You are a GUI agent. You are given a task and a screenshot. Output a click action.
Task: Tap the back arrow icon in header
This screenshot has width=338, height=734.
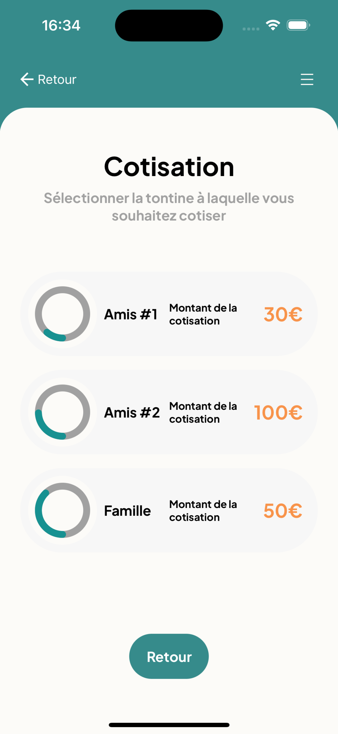pos(27,79)
